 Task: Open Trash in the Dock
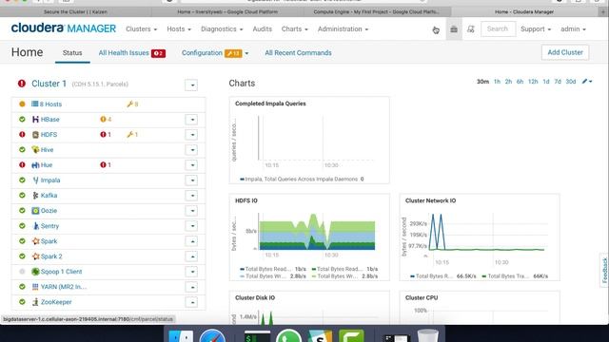[x=428, y=335]
